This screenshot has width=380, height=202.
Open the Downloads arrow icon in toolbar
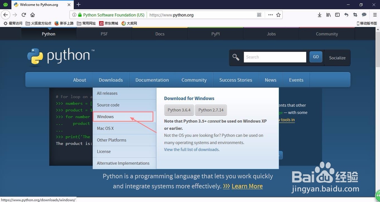pos(320,15)
